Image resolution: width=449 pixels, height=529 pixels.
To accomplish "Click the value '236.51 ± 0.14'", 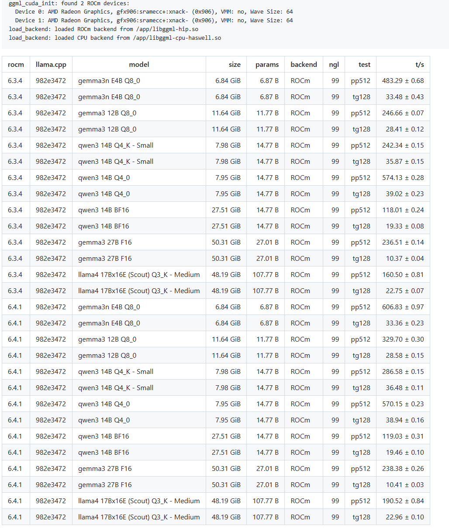I will click(x=403, y=242).
